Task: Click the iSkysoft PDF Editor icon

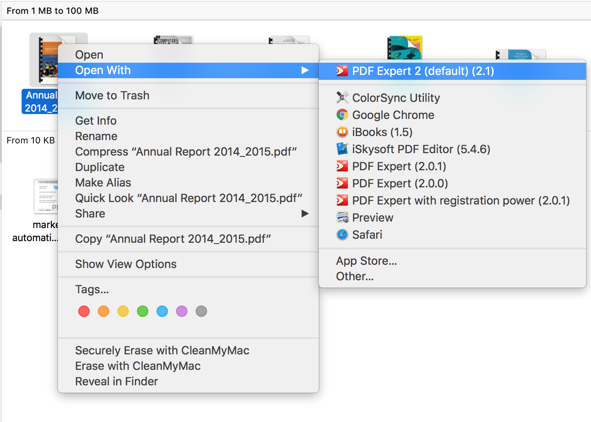Action: tap(342, 149)
